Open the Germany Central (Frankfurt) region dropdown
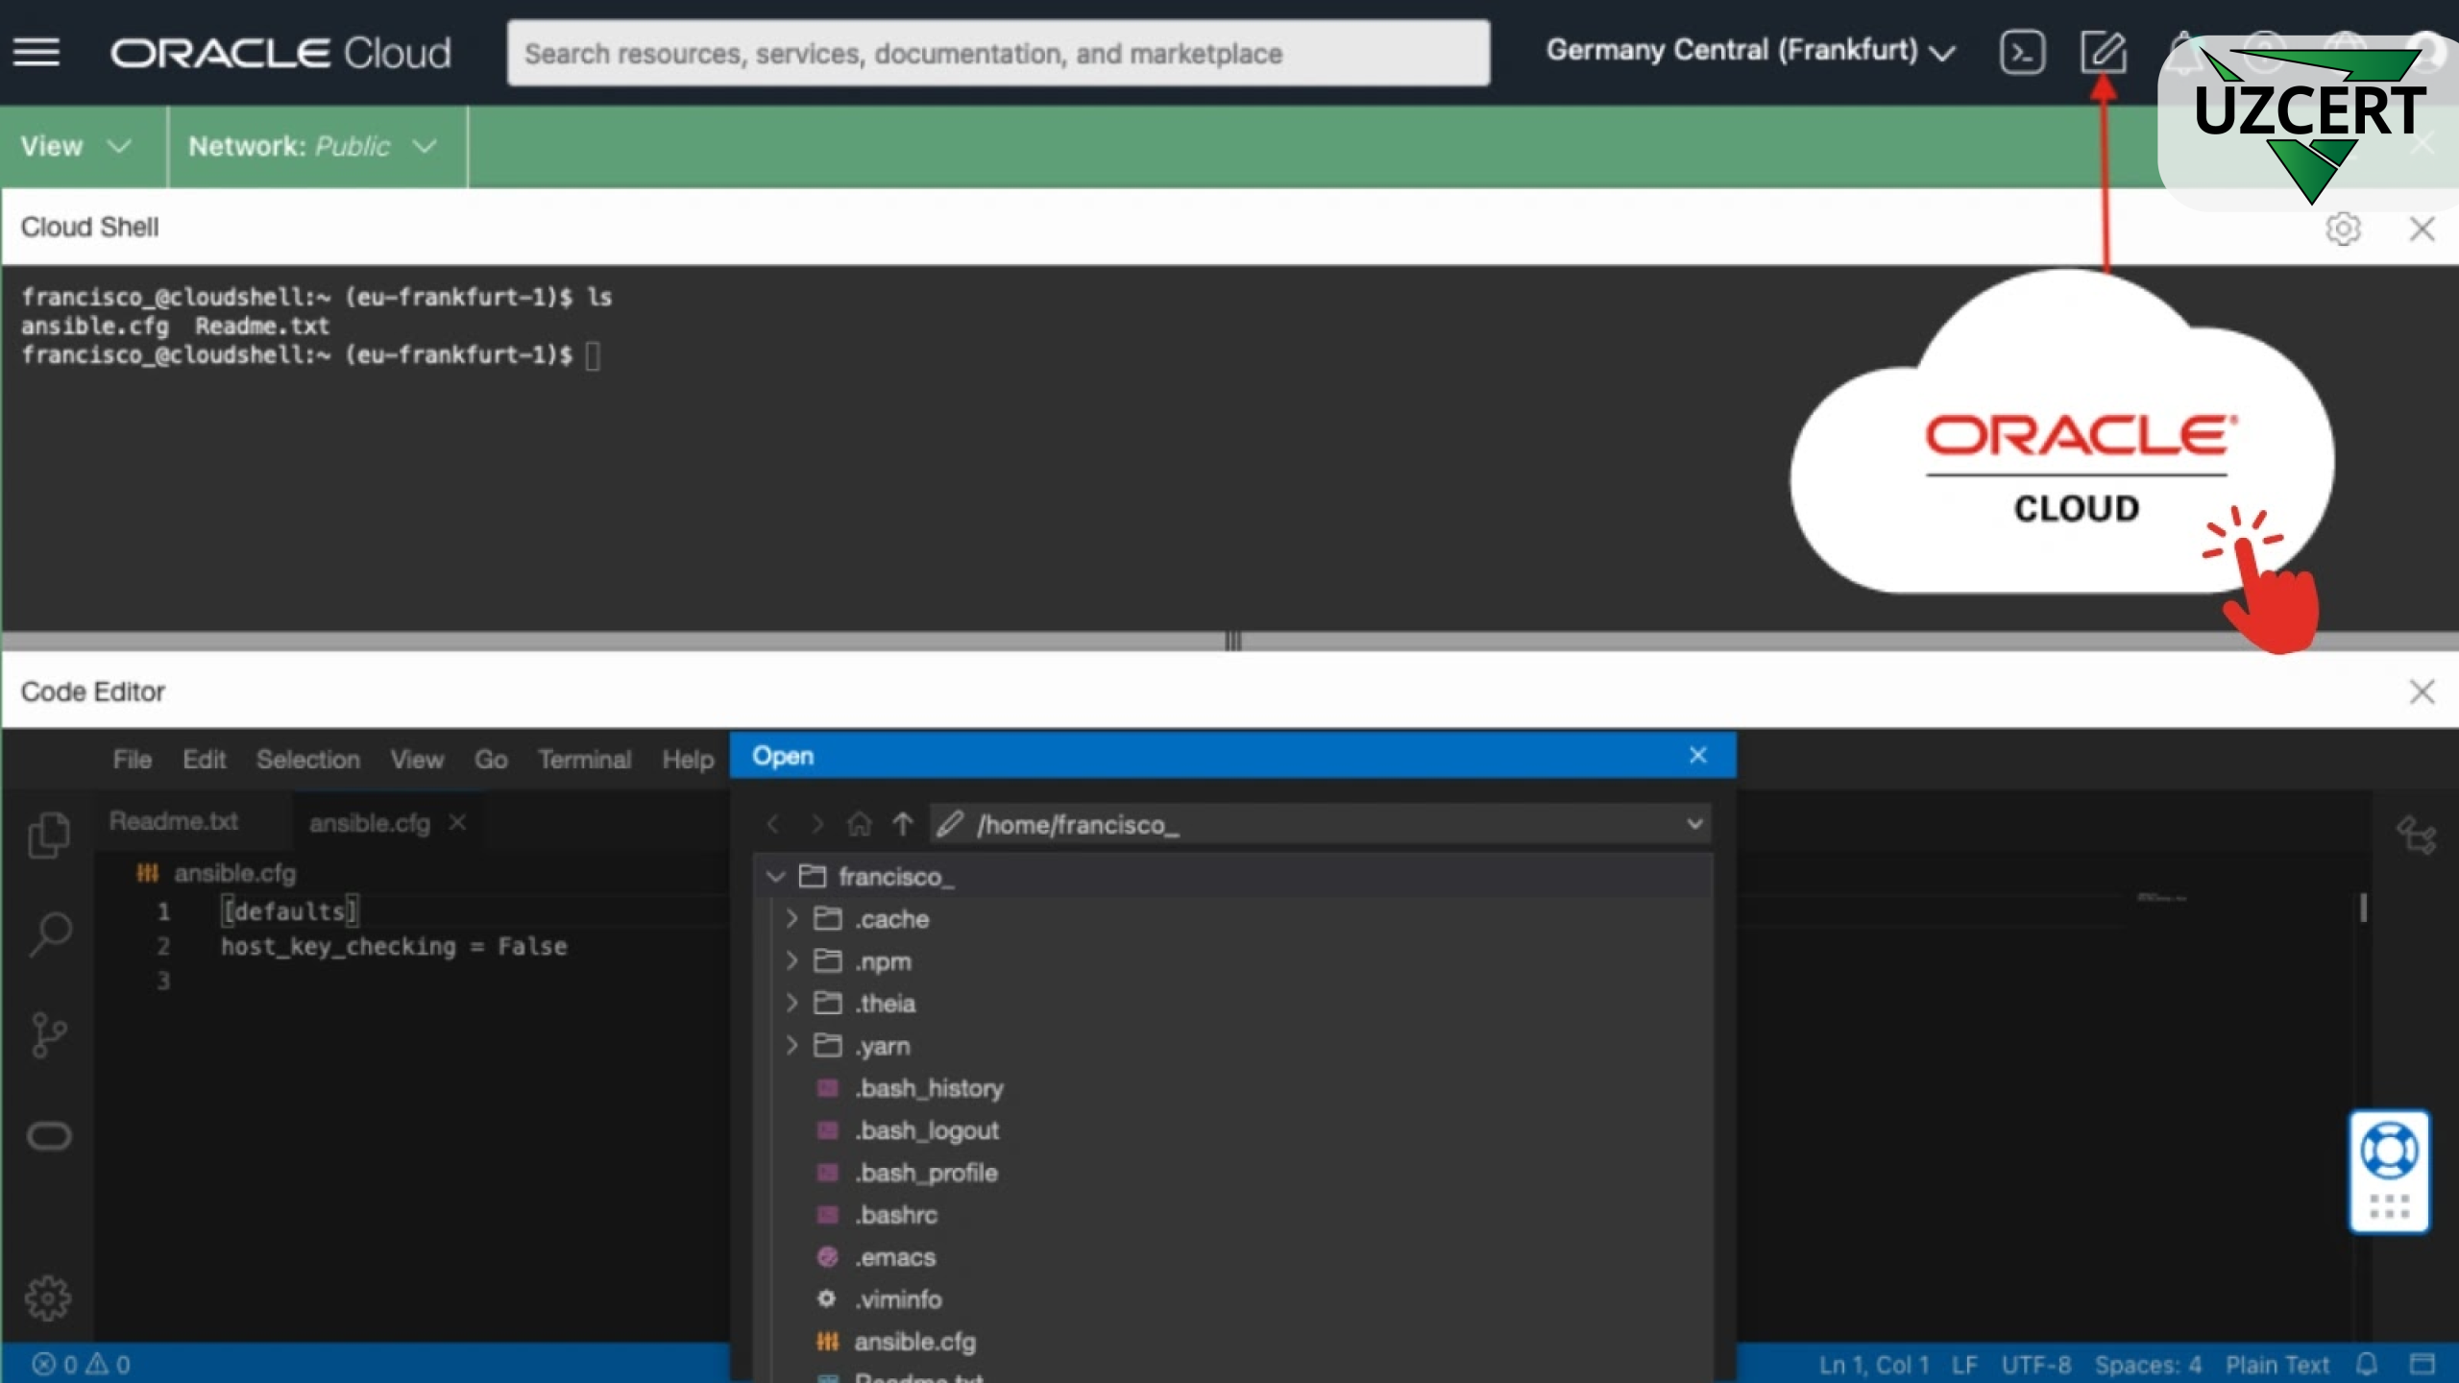 tap(1750, 51)
